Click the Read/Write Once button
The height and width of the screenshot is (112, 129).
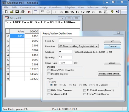click(109, 74)
